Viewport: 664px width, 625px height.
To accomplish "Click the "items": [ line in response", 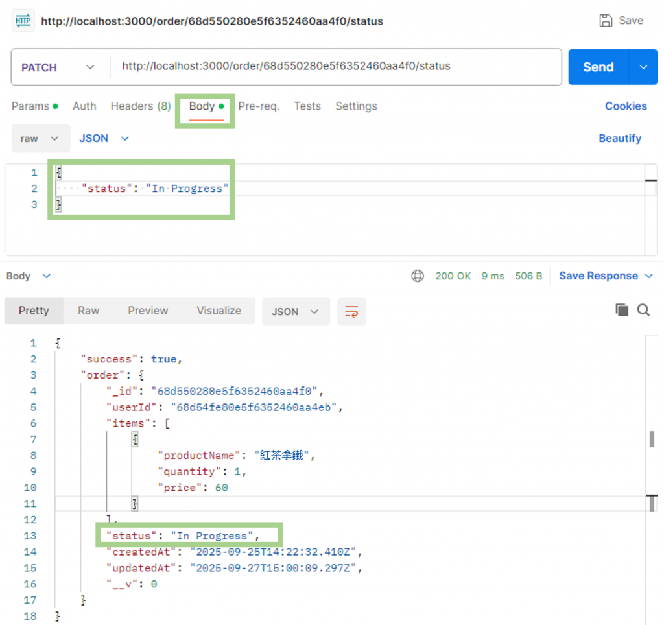I will pos(138,423).
